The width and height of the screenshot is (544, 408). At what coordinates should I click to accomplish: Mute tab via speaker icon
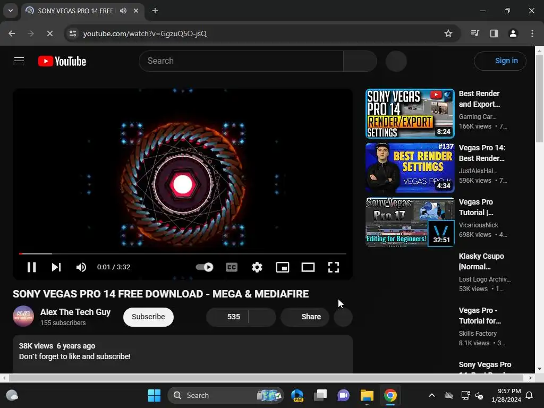click(x=123, y=11)
